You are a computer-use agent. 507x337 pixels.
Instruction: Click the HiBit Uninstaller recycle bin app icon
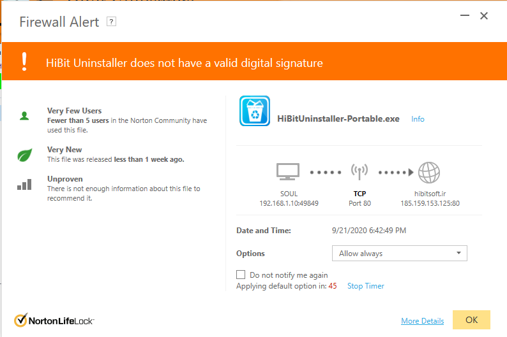255,111
